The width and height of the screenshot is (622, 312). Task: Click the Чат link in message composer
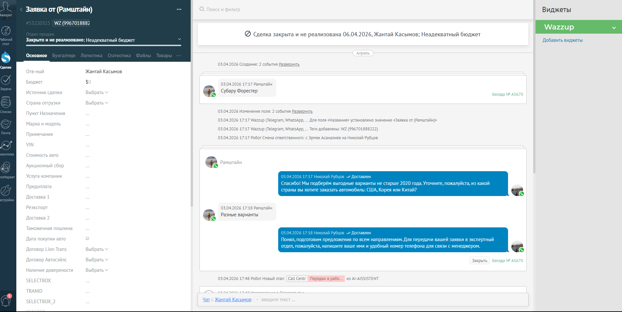tap(206, 300)
